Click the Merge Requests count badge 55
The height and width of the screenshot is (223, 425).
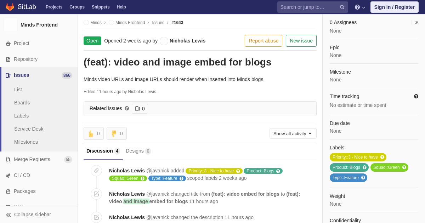[68, 160]
